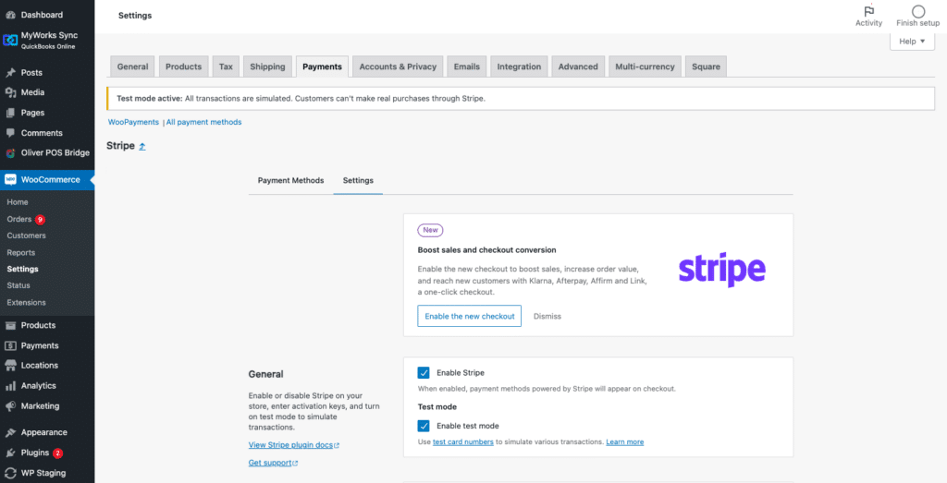Click the Posts pin icon
The image size is (947, 483).
tap(10, 72)
